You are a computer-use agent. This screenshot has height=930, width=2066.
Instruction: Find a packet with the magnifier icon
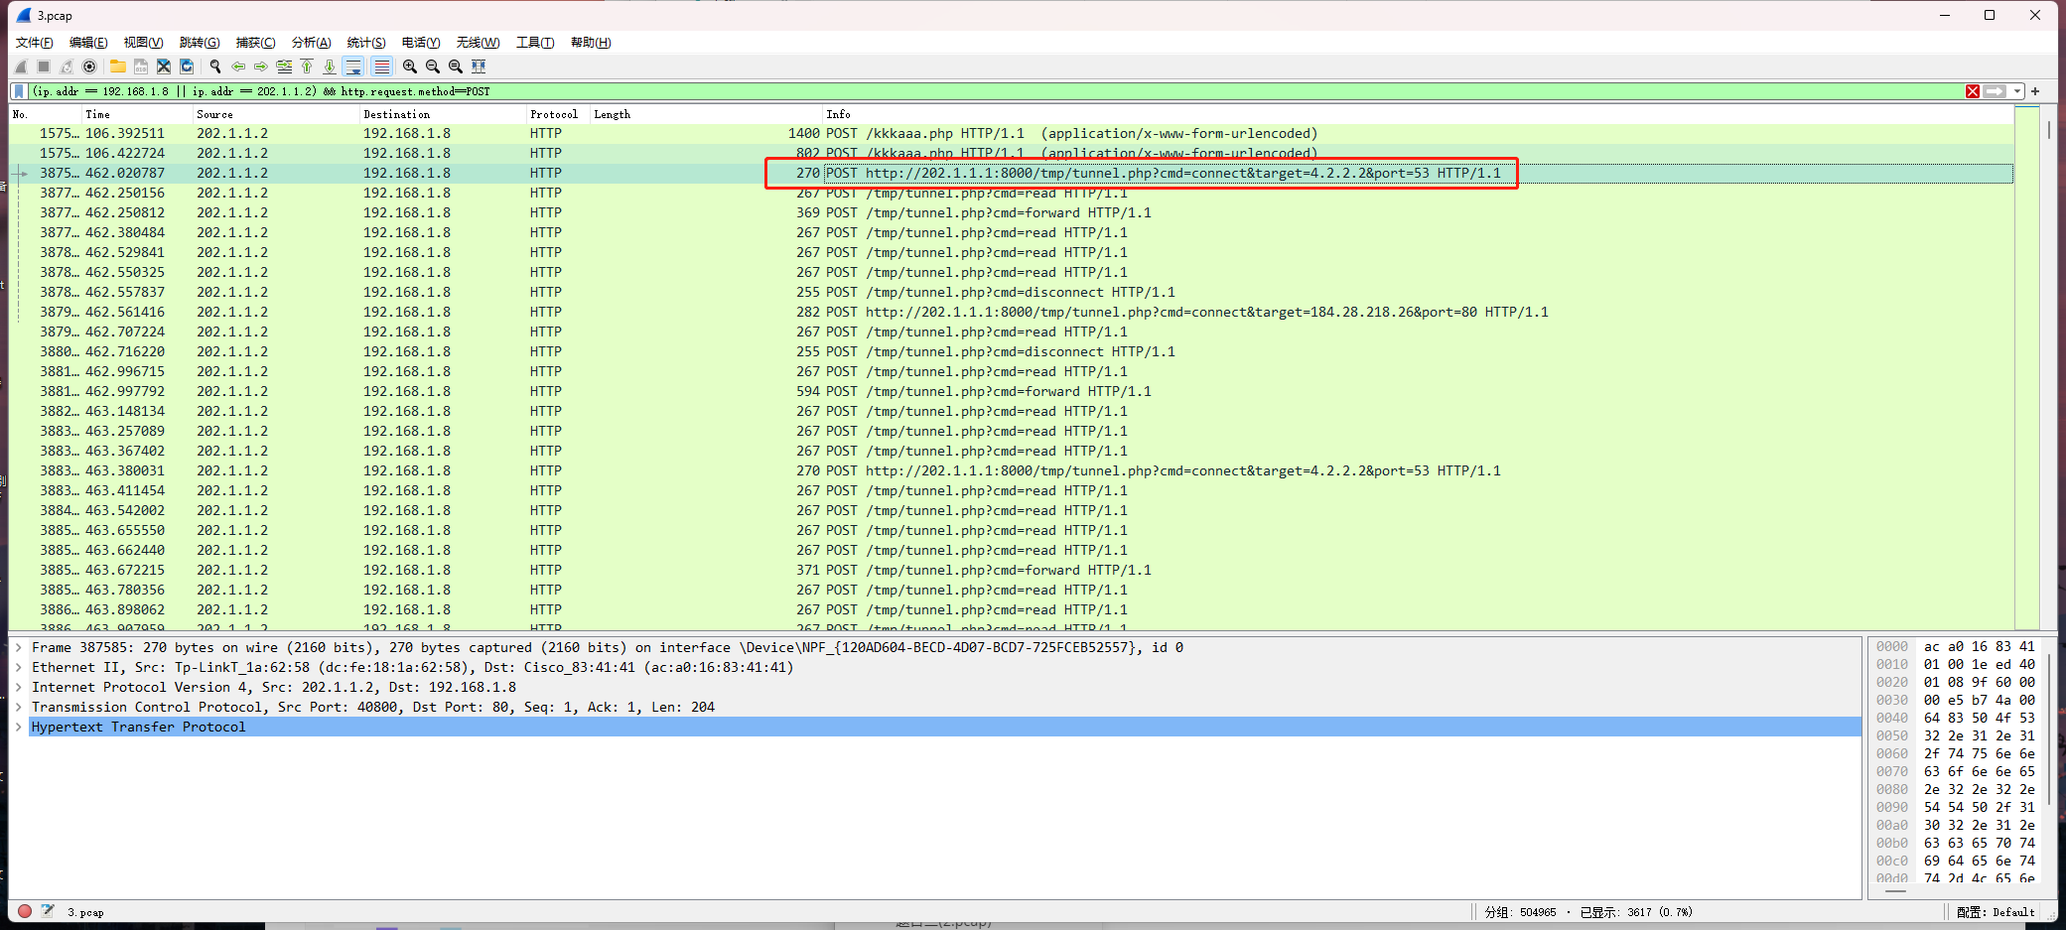pos(215,66)
